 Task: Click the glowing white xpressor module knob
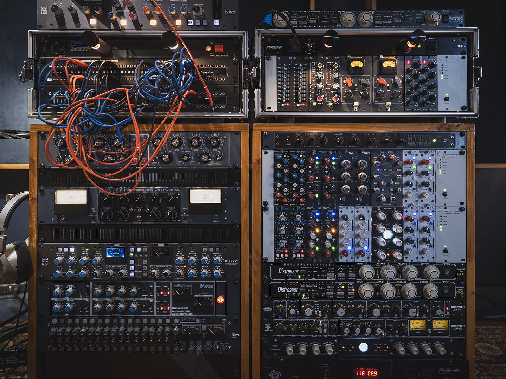pyautogui.click(x=387, y=234)
